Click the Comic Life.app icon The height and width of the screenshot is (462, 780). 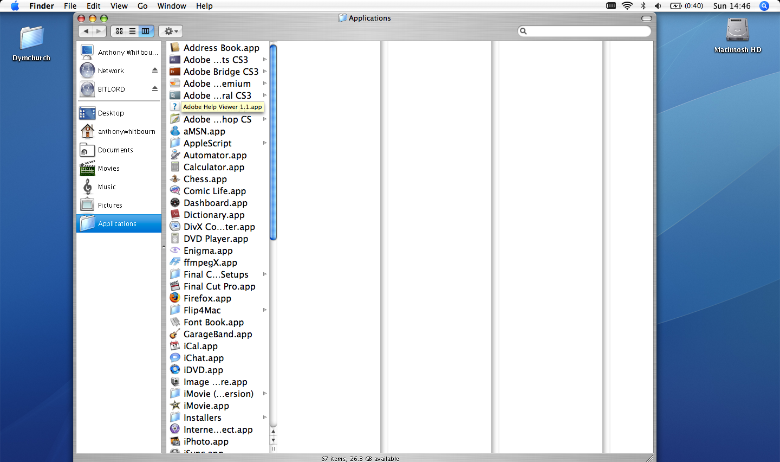[175, 191]
